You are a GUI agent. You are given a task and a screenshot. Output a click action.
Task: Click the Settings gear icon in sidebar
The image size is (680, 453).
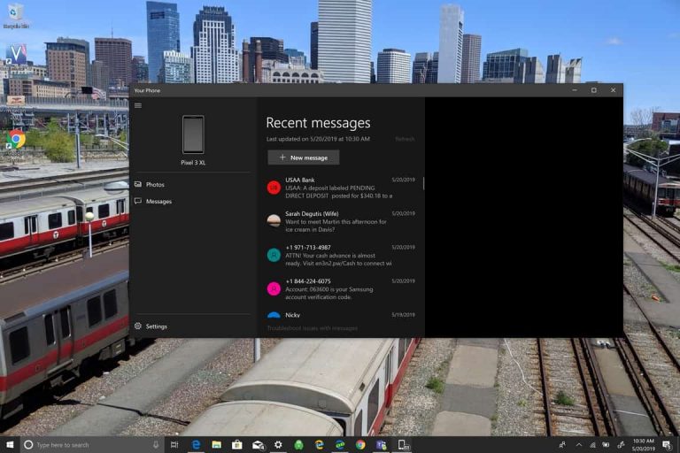pos(138,326)
